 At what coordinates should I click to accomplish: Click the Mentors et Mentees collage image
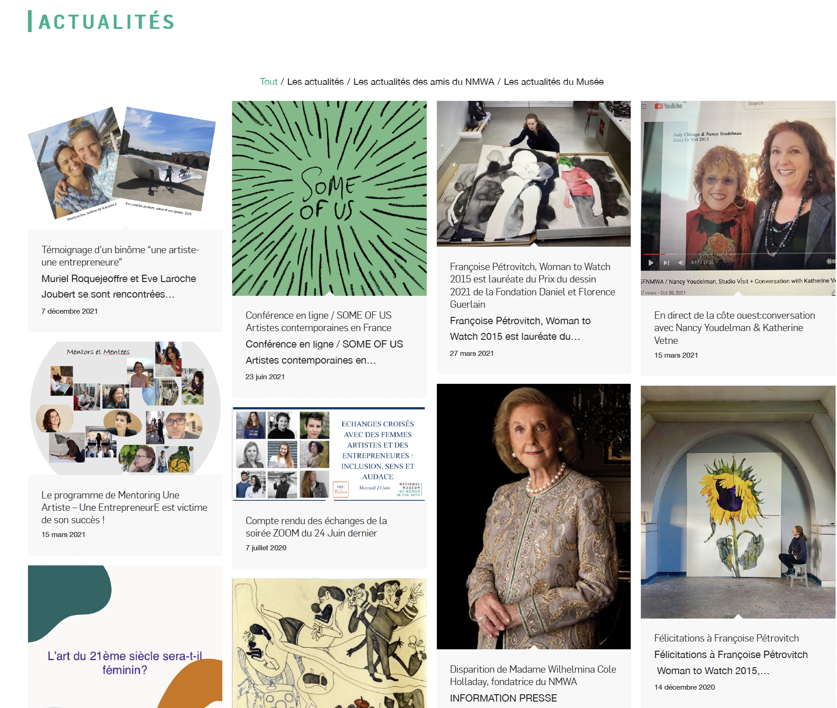[125, 408]
